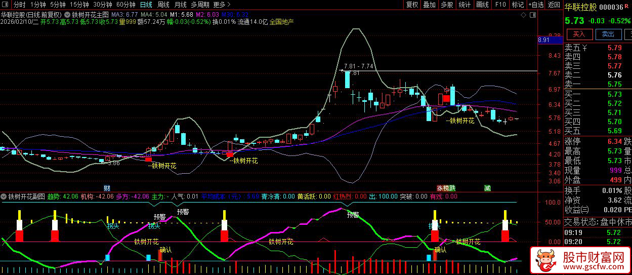Click the 统计 statistics toolbar button
Viewport: 632px width, 275px height.
click(465, 5)
